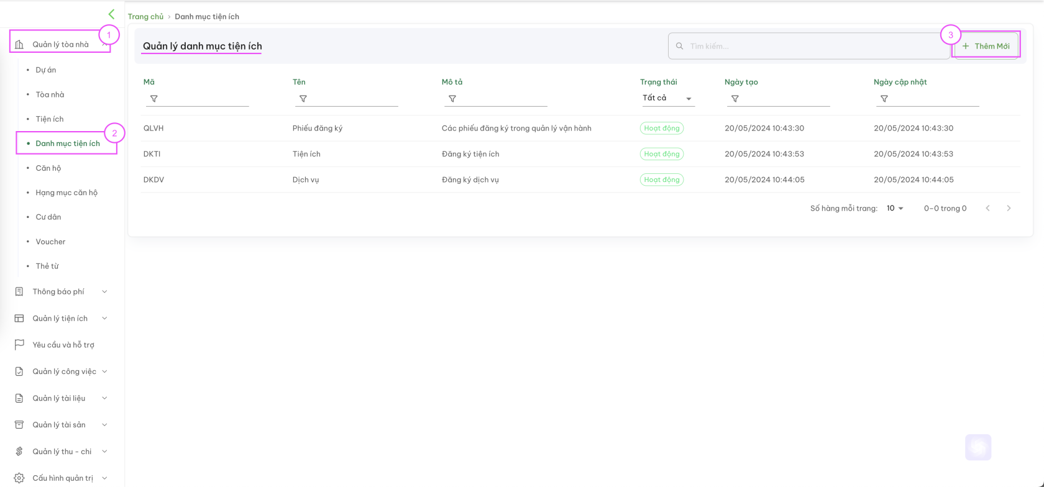The height and width of the screenshot is (487, 1044).
Task: Open the Căn hộ submenu item
Action: click(x=48, y=168)
